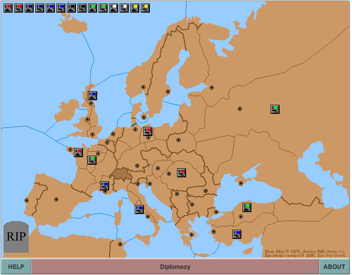Viewport: 352px width, 275px height.
Task: Click the Munich supply center dot
Action: click(x=137, y=166)
